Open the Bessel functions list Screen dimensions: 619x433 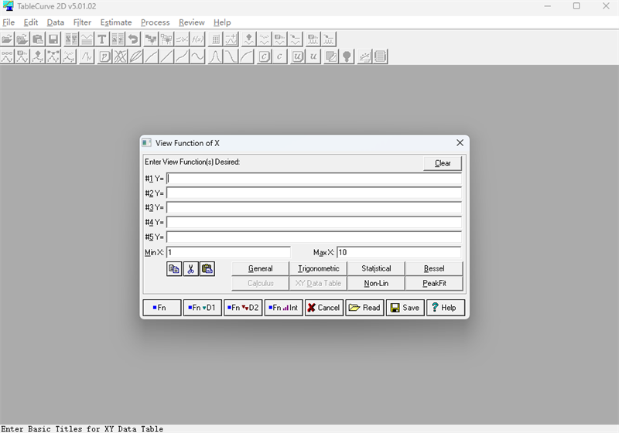point(434,268)
